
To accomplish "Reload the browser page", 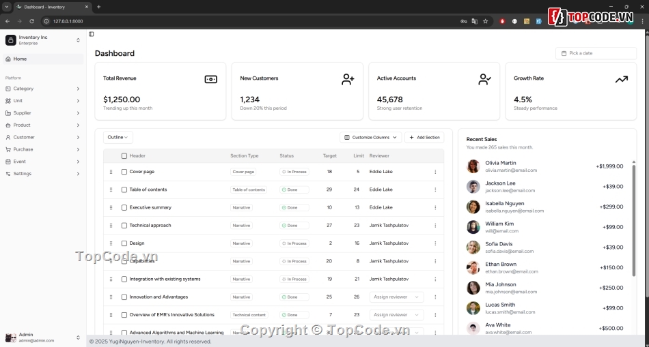I will (32, 21).
